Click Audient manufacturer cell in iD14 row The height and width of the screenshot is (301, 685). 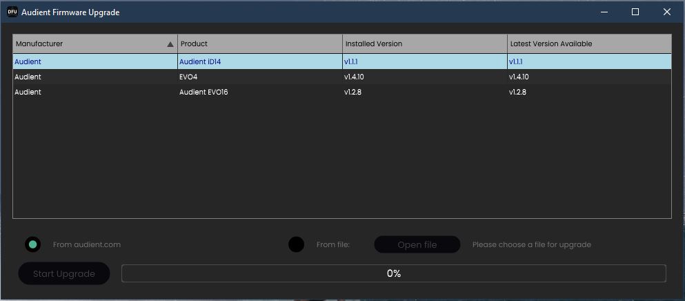point(95,61)
